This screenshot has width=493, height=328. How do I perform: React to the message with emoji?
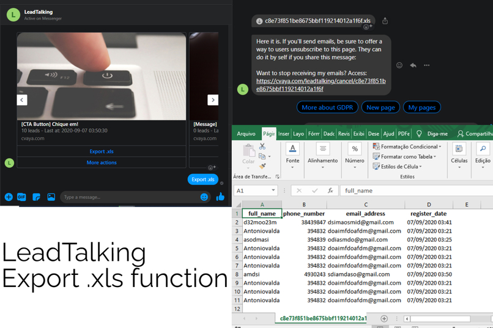pos(399,65)
